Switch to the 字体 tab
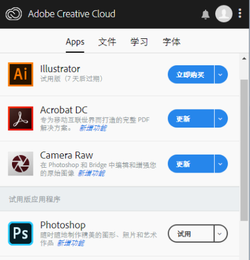 [171, 42]
